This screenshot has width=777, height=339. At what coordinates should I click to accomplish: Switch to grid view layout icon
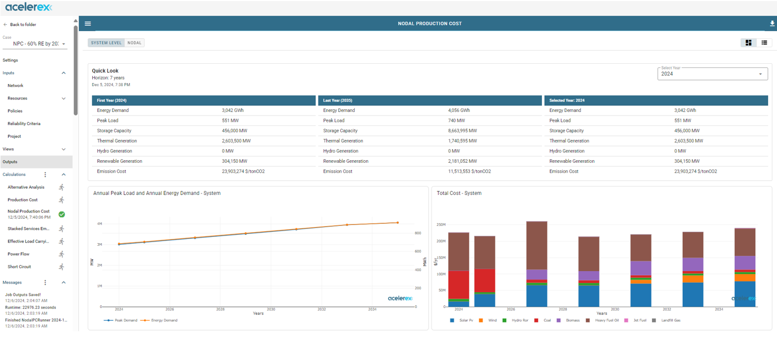pos(748,43)
